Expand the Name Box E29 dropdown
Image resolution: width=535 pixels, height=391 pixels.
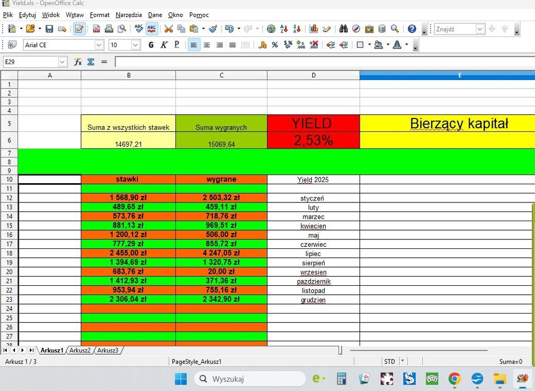[x=63, y=62]
